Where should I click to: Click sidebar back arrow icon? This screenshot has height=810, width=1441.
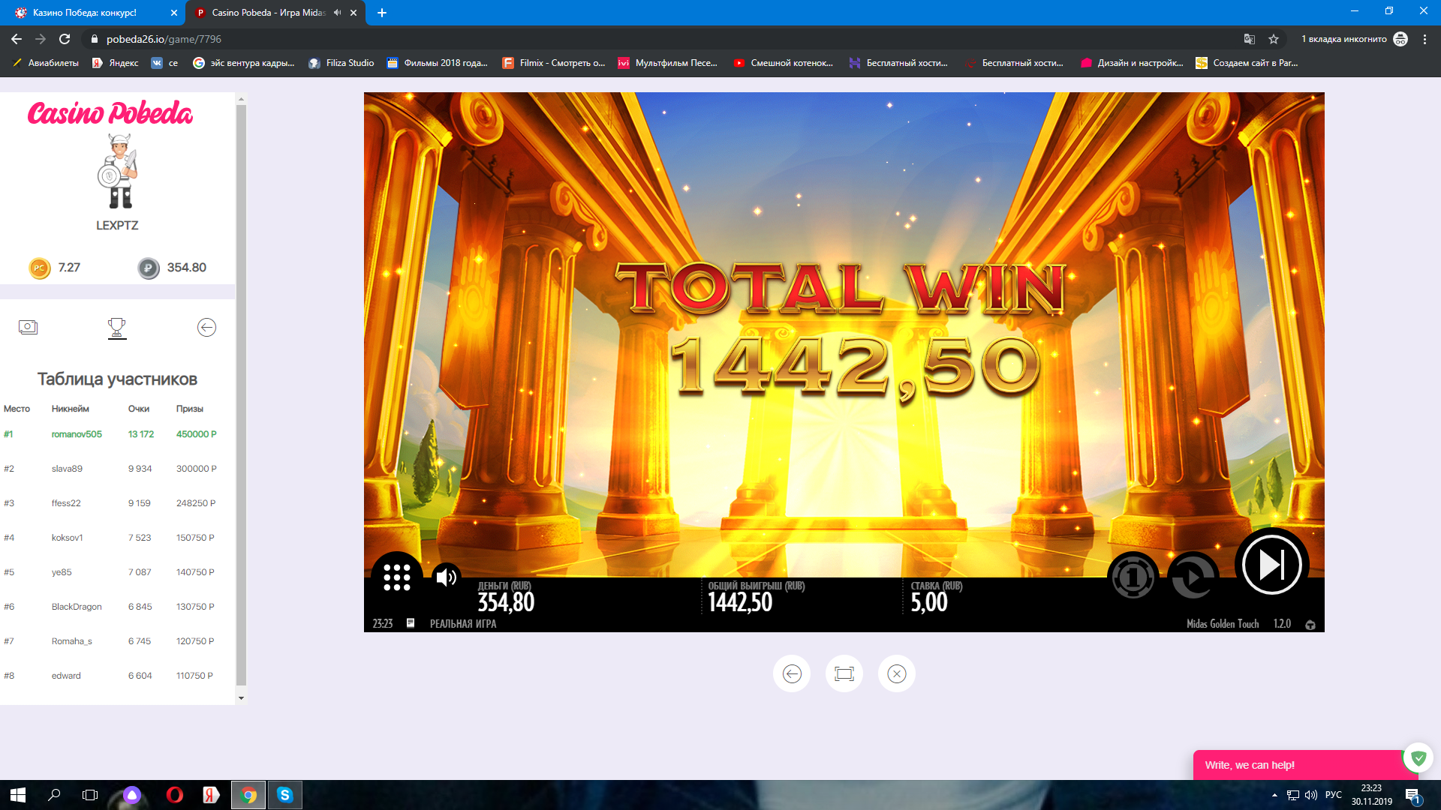tap(206, 328)
